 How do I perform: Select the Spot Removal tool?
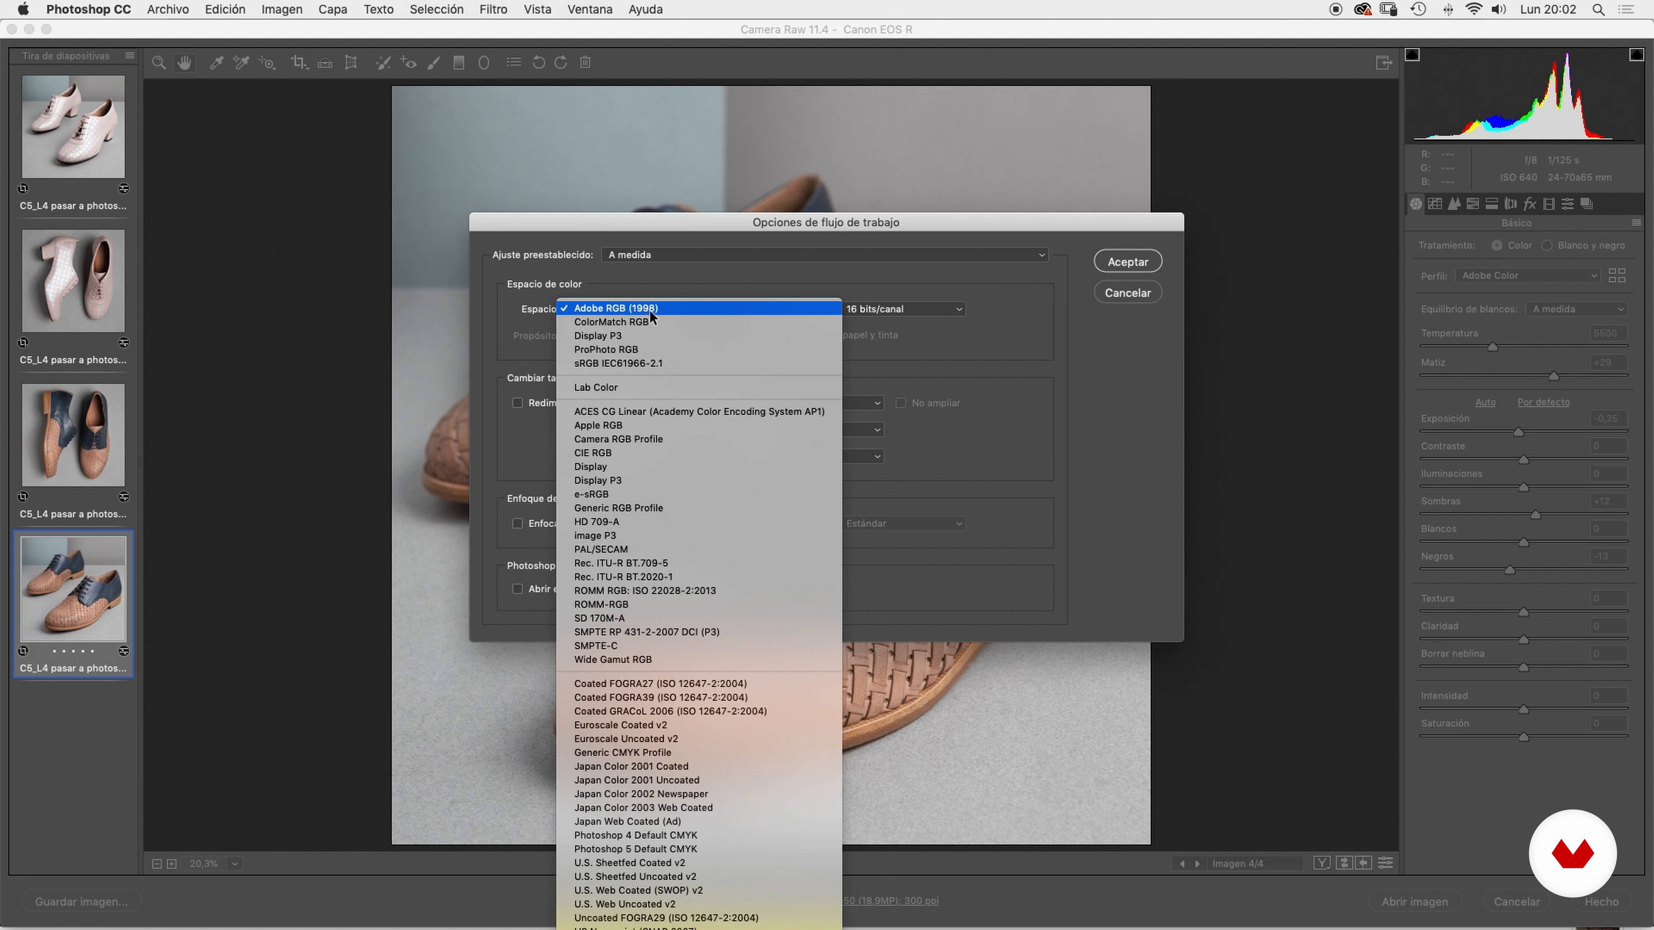click(x=383, y=62)
